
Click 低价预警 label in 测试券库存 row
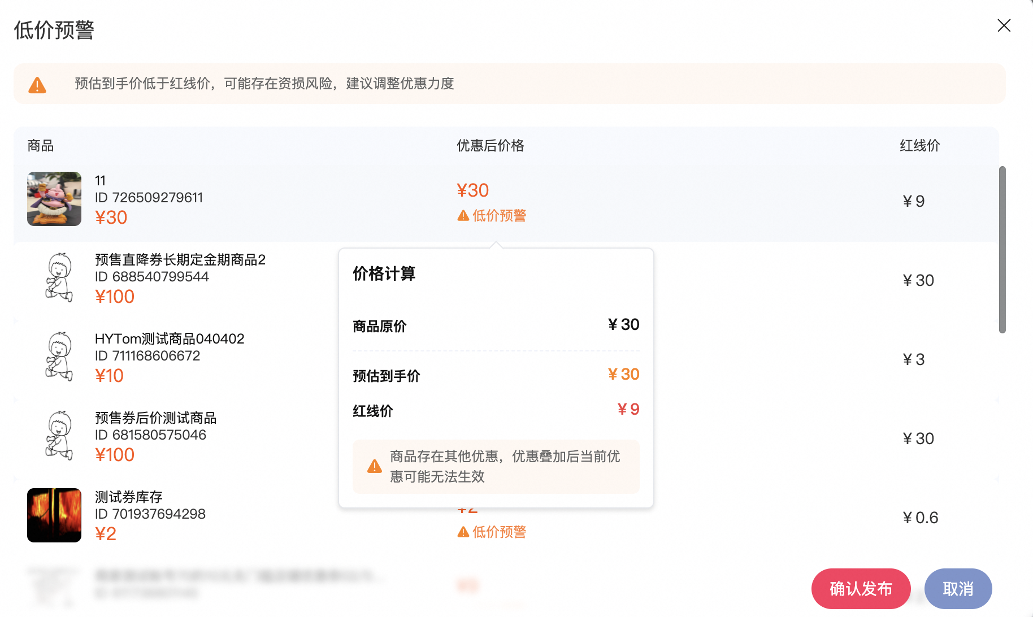(x=499, y=532)
